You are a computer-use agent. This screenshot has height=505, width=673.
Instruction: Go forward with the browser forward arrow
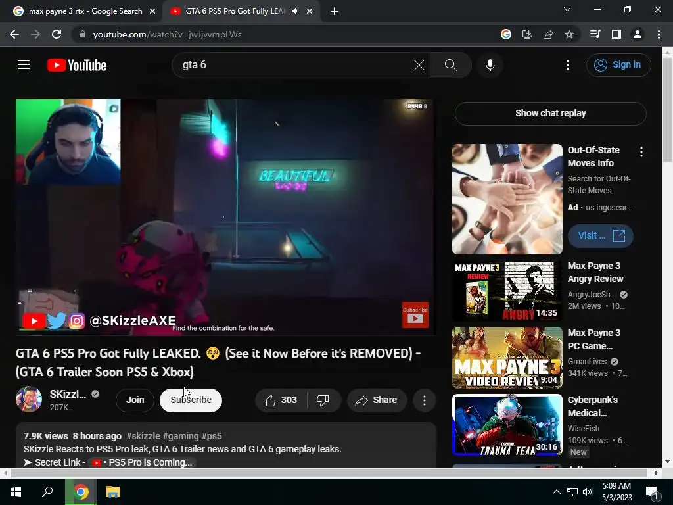[35, 34]
